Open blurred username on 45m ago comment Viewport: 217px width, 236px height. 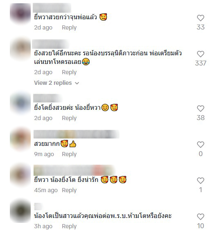click(x=74, y=170)
